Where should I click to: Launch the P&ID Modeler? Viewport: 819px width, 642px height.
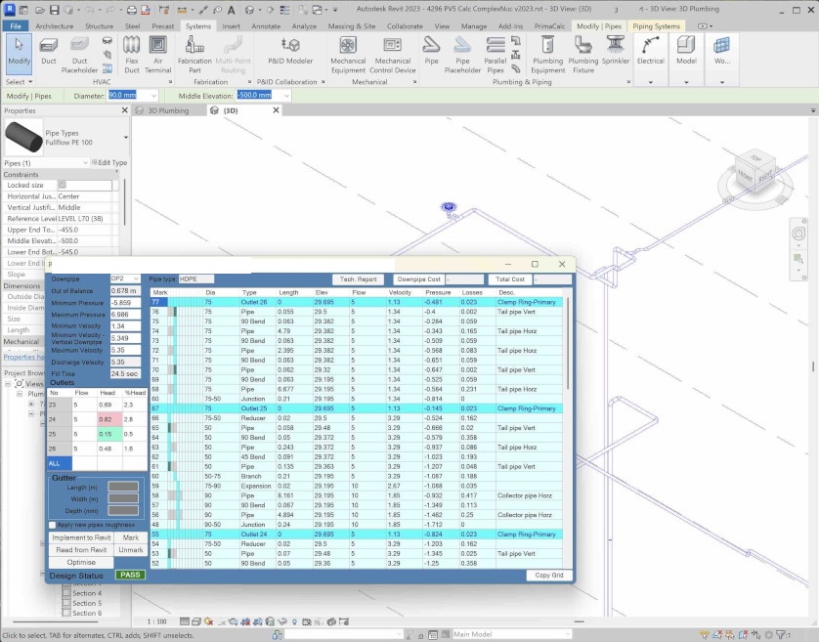pyautogui.click(x=290, y=51)
